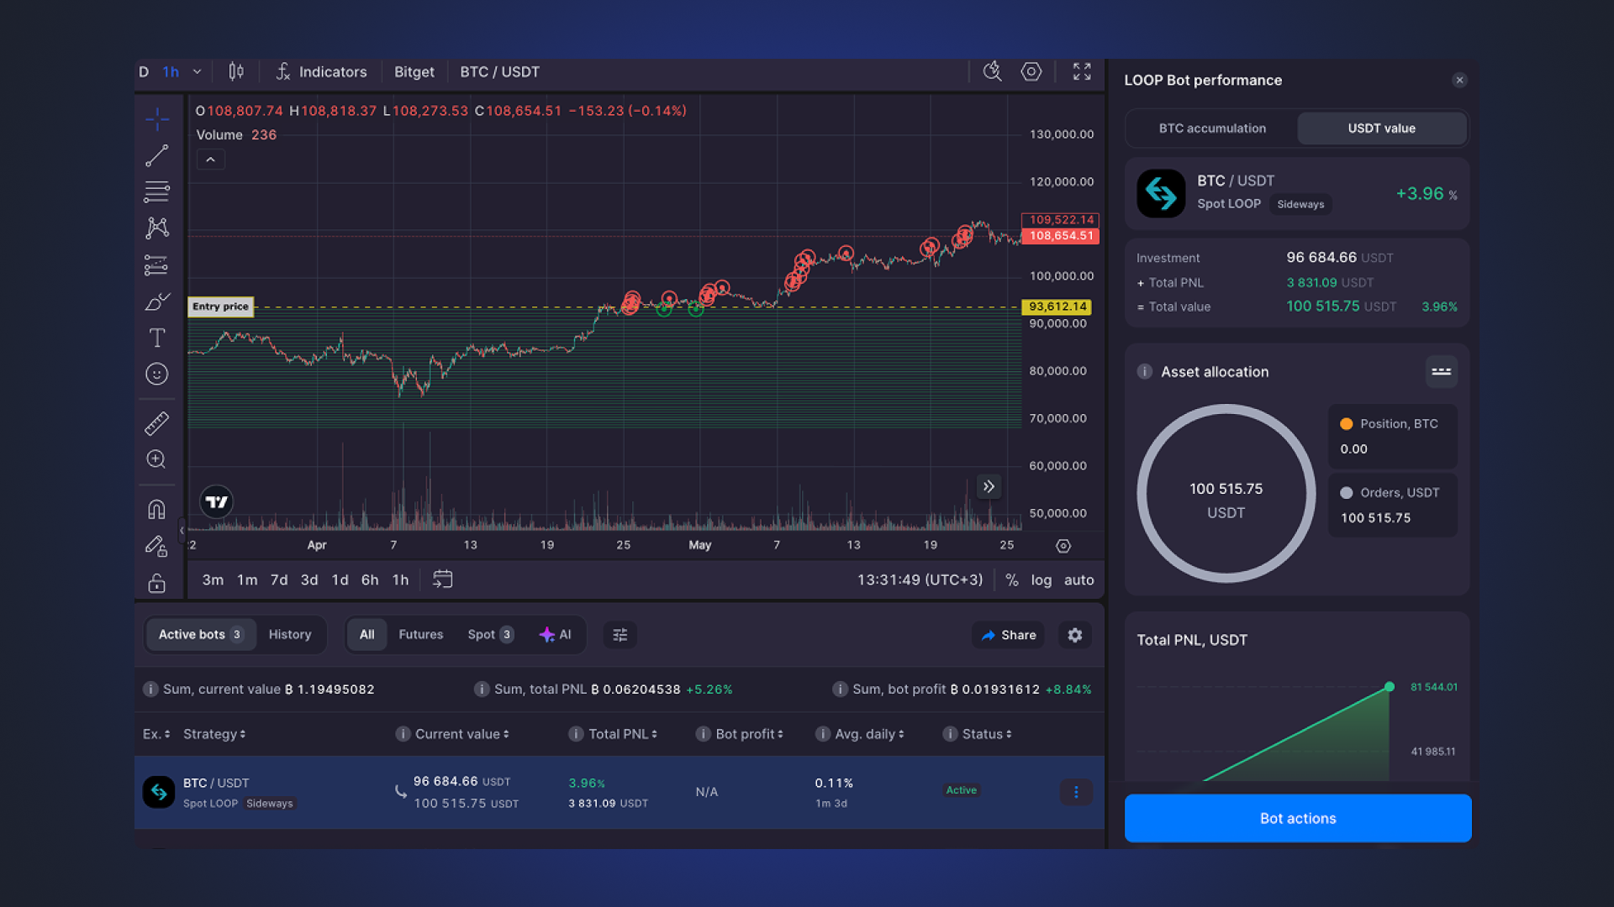Select the Text annotation tool
This screenshot has height=907, width=1614.
pyautogui.click(x=157, y=338)
